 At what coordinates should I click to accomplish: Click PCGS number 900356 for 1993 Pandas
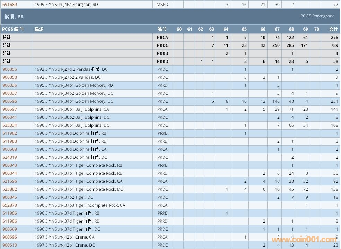coord(9,69)
